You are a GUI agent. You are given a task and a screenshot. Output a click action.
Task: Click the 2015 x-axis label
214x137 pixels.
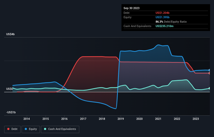(x=46, y=119)
